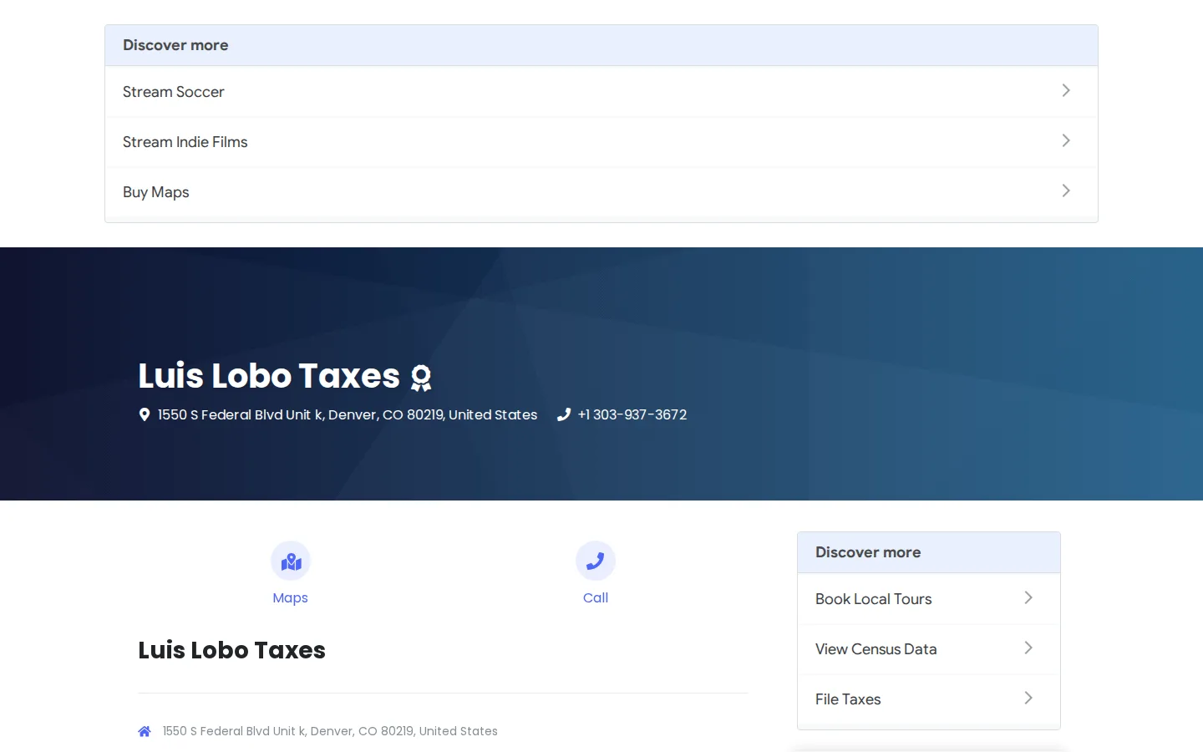Click the top Discover more header
Image resolution: width=1203 pixels, height=752 pixels.
click(x=601, y=45)
